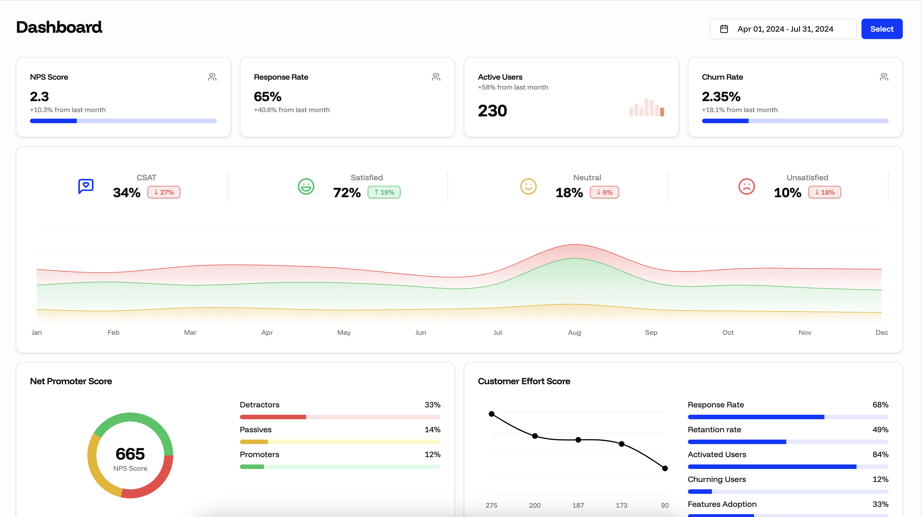The height and width of the screenshot is (517, 922).
Task: Click the Jun label on chart axis
Action: click(421, 333)
